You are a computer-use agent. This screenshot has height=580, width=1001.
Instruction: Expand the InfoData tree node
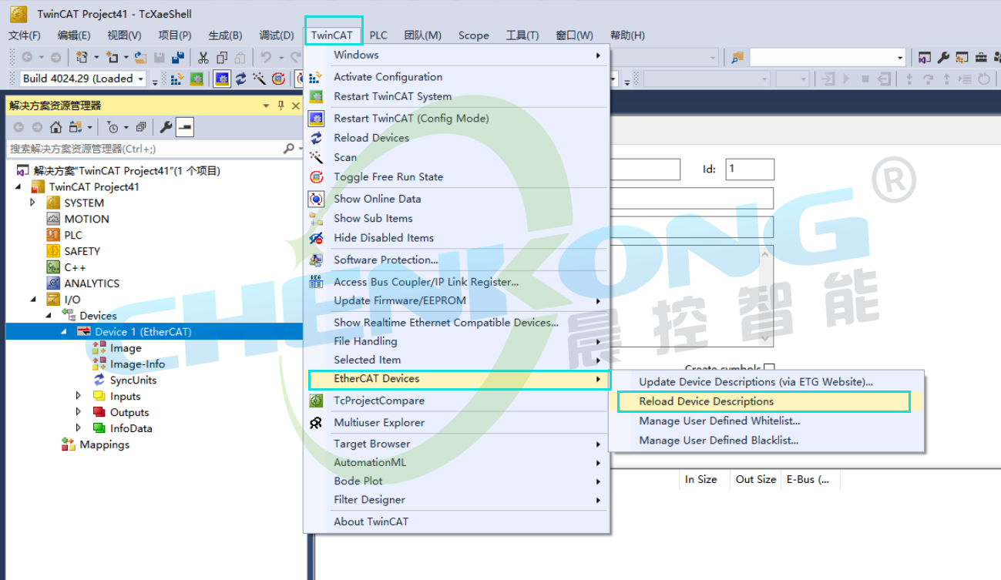coord(79,428)
